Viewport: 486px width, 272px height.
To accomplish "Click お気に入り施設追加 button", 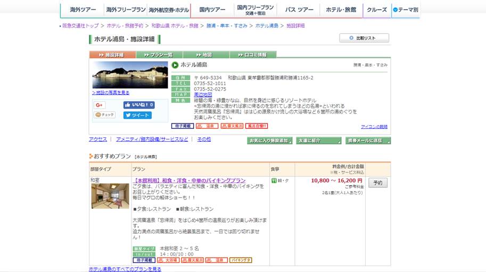I will [270, 141].
